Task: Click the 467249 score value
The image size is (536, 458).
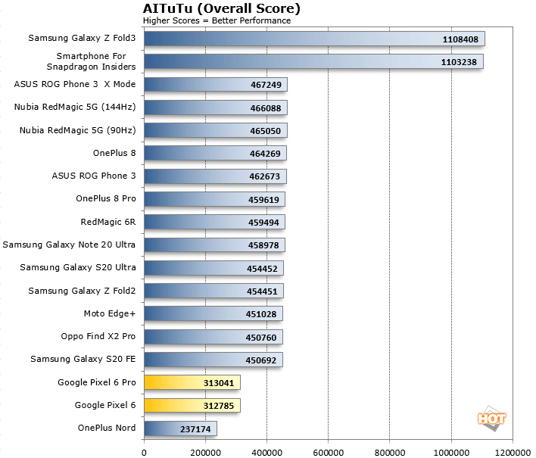Action: click(266, 85)
